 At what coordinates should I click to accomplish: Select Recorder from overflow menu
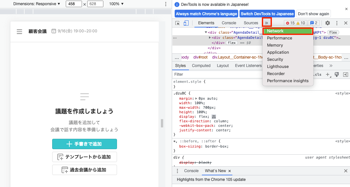[x=288, y=74]
